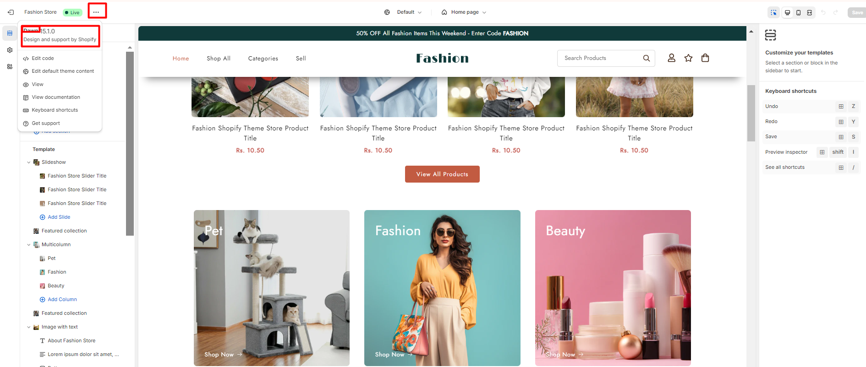
Task: Choose Get support menu item
Action: coord(60,123)
